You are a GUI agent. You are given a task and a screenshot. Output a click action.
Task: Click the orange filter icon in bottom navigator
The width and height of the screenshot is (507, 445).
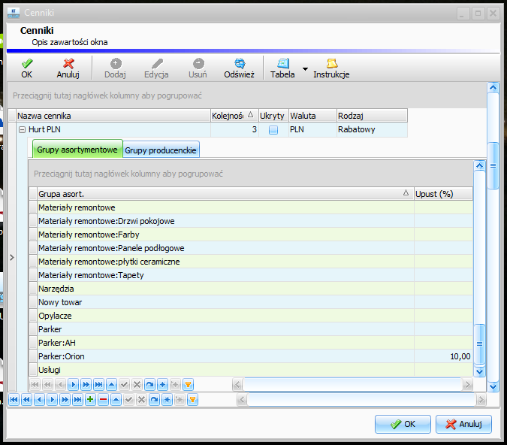point(192,400)
